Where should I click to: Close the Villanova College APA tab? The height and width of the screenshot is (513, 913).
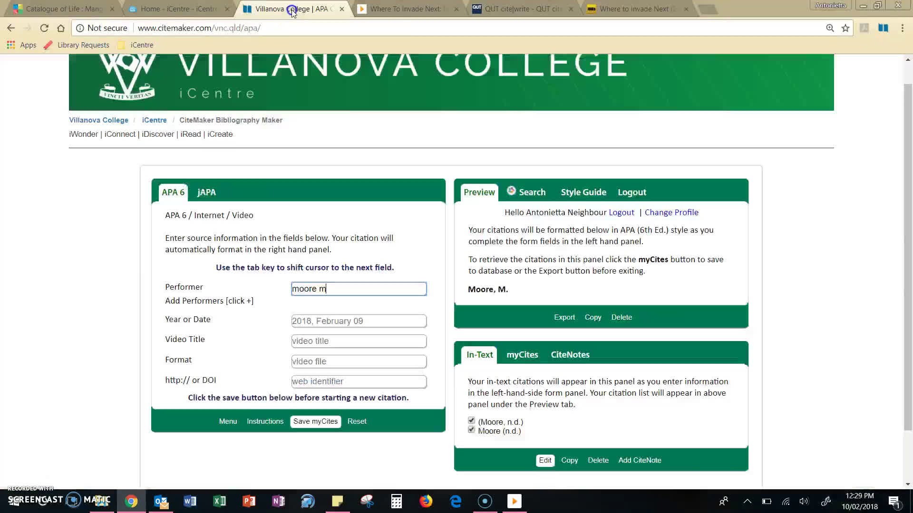click(x=342, y=9)
